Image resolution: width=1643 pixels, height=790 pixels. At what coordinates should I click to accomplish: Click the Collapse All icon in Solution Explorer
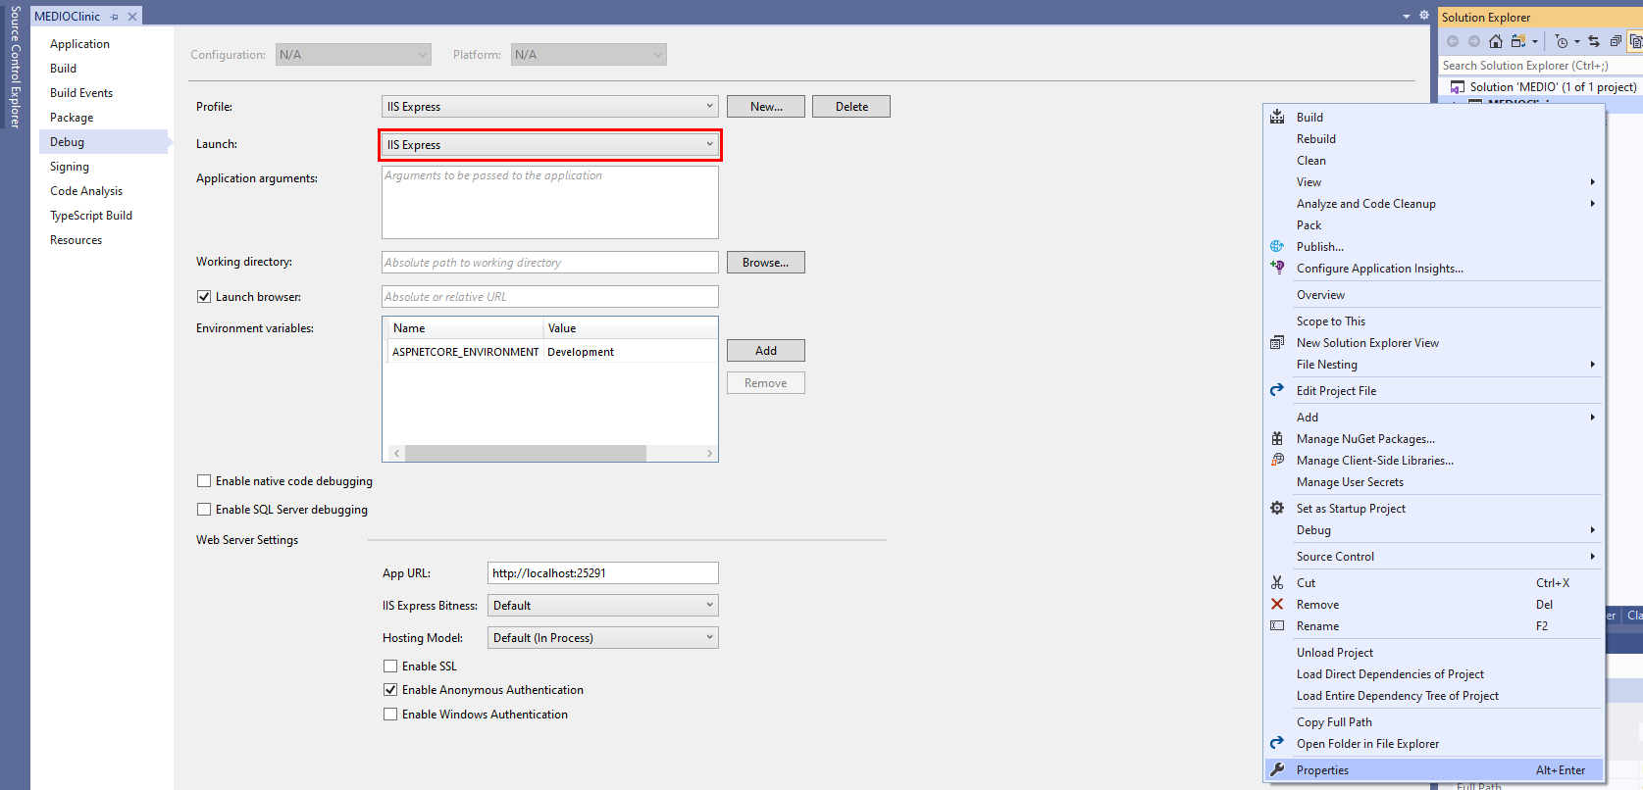click(x=1616, y=41)
